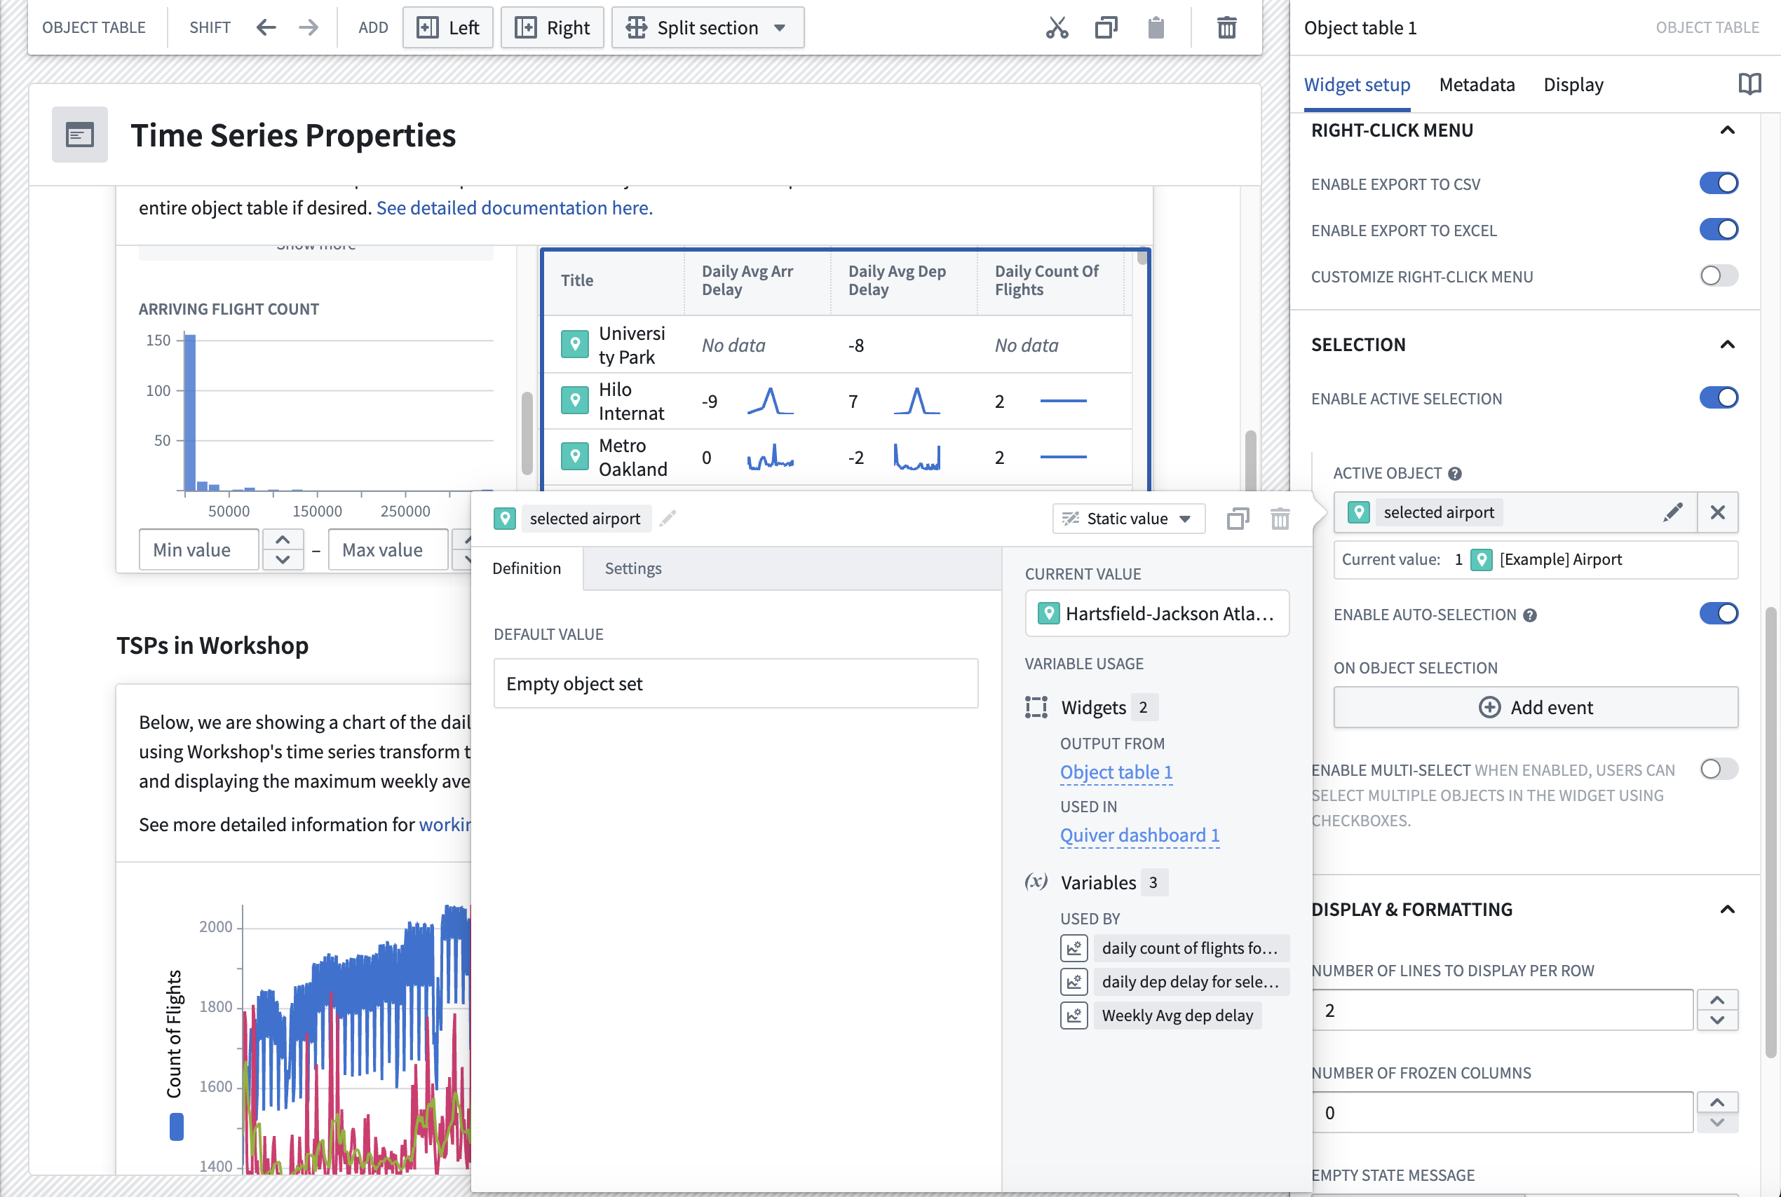
Task: Turn off Enable Auto-Selection
Action: pyautogui.click(x=1719, y=614)
